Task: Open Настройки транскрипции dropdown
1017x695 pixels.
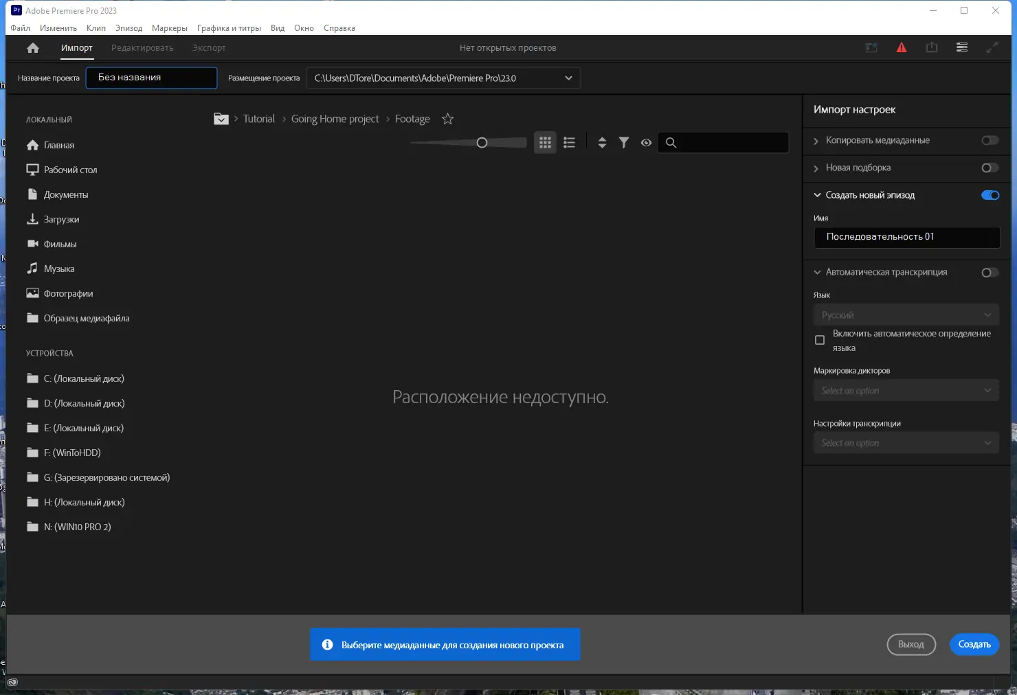Action: tap(906, 443)
